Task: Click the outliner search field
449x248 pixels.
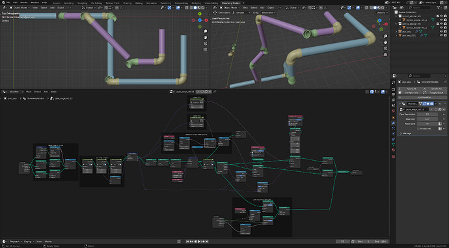Action: click(x=419, y=7)
